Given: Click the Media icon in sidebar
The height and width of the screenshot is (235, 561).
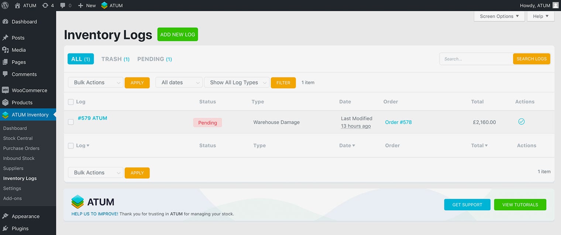Looking at the screenshot, I should (5, 50).
